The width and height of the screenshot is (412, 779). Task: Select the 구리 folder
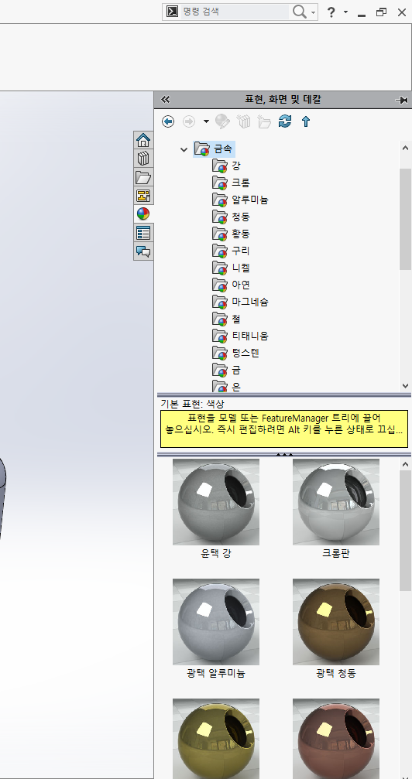(232, 251)
